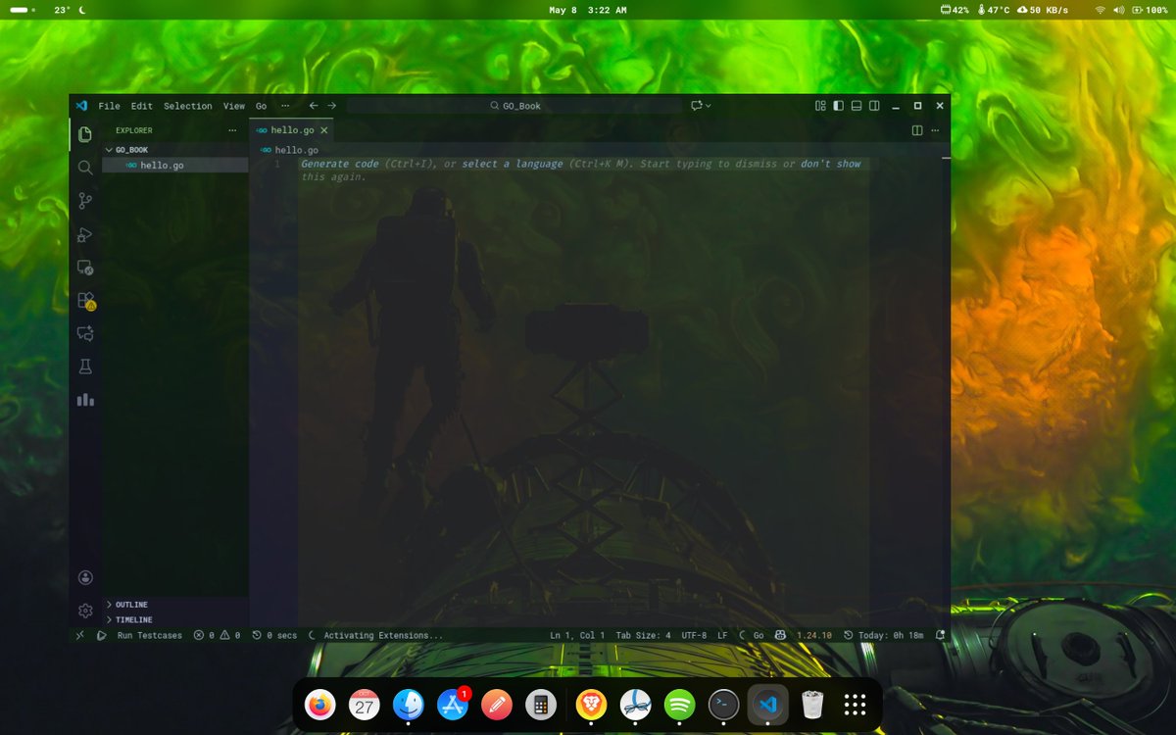
Task: Click Today: 0h 18m time tracker
Action: (884, 635)
